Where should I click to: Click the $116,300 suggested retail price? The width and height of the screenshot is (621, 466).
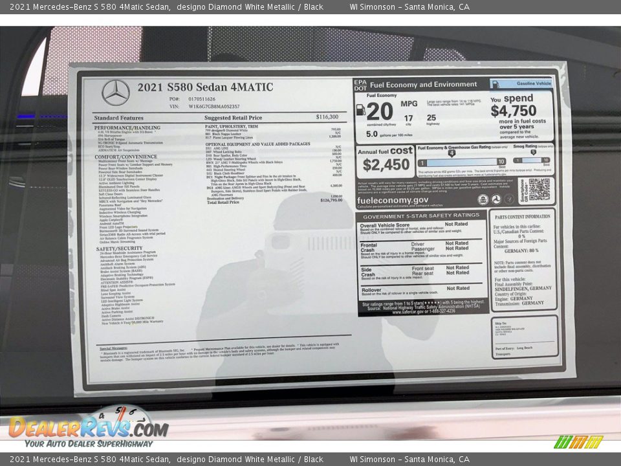[x=327, y=117]
